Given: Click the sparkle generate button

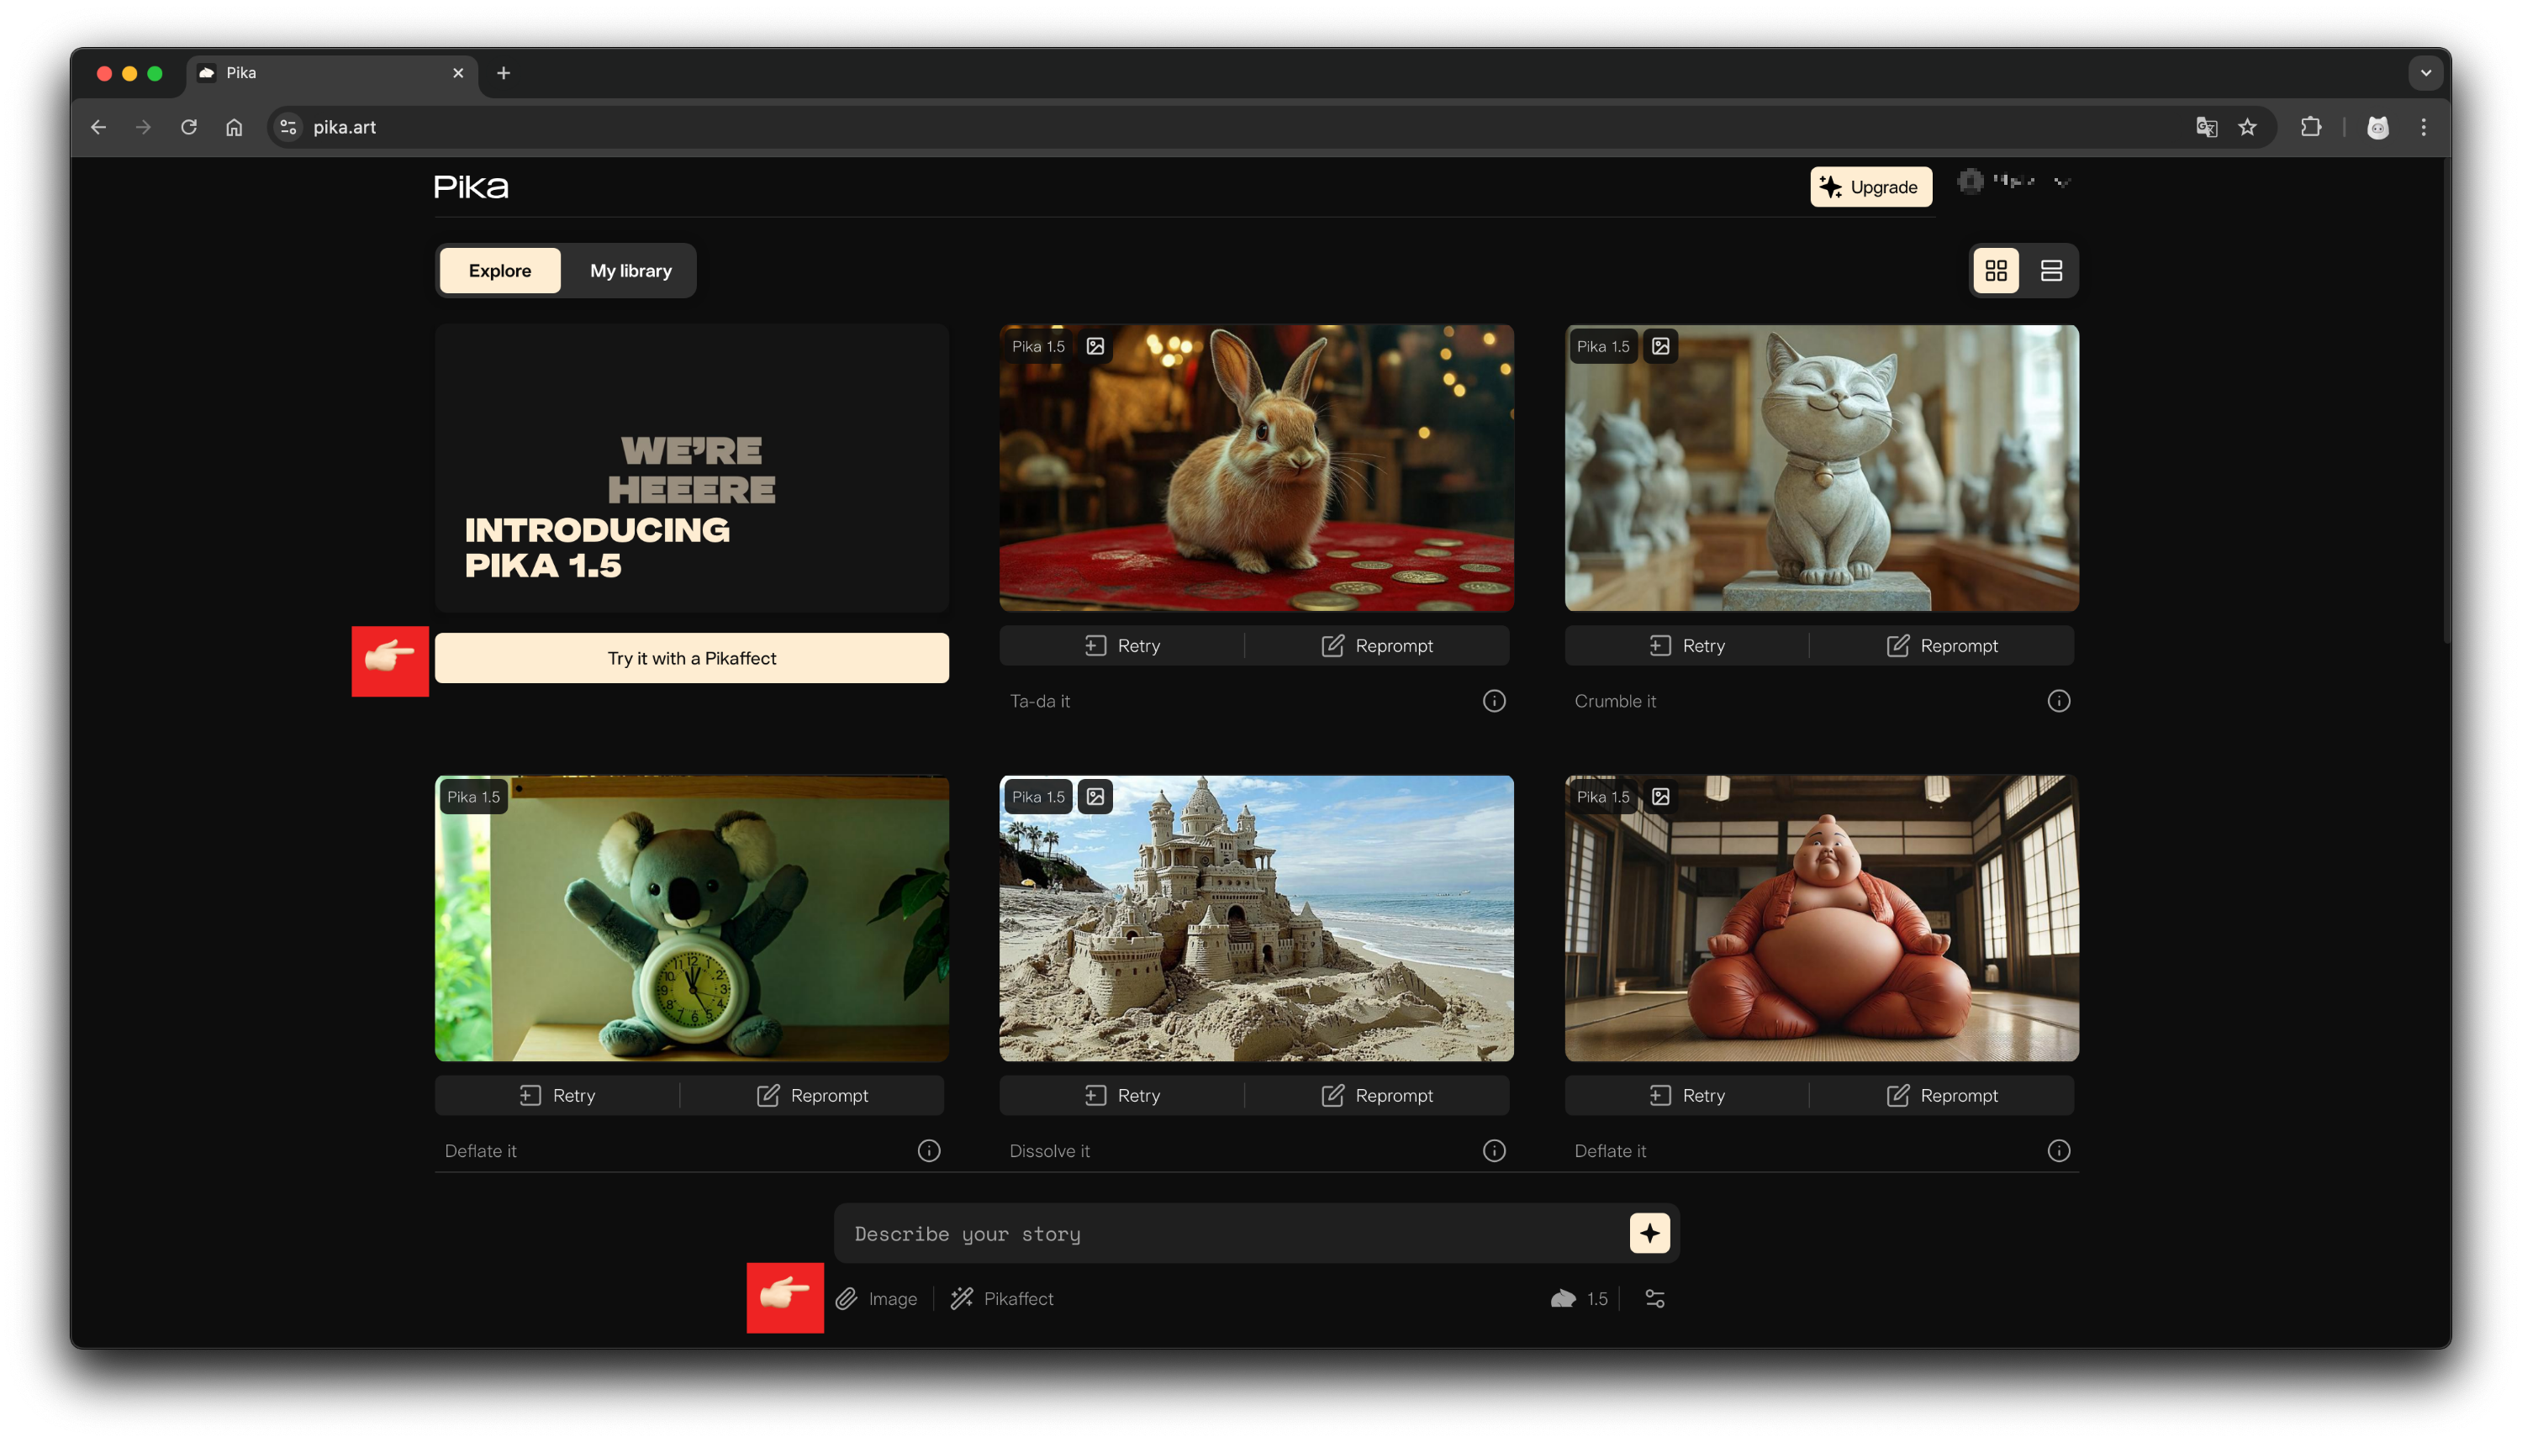Looking at the screenshot, I should [x=1649, y=1233].
